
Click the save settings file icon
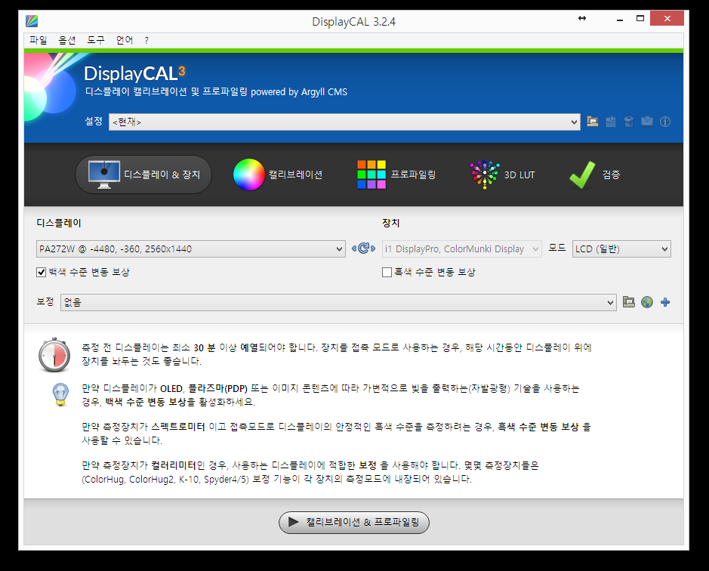point(610,122)
